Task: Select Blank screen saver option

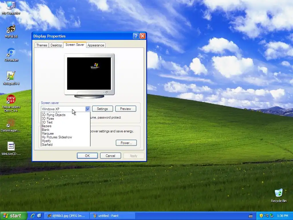Action: coord(66,130)
